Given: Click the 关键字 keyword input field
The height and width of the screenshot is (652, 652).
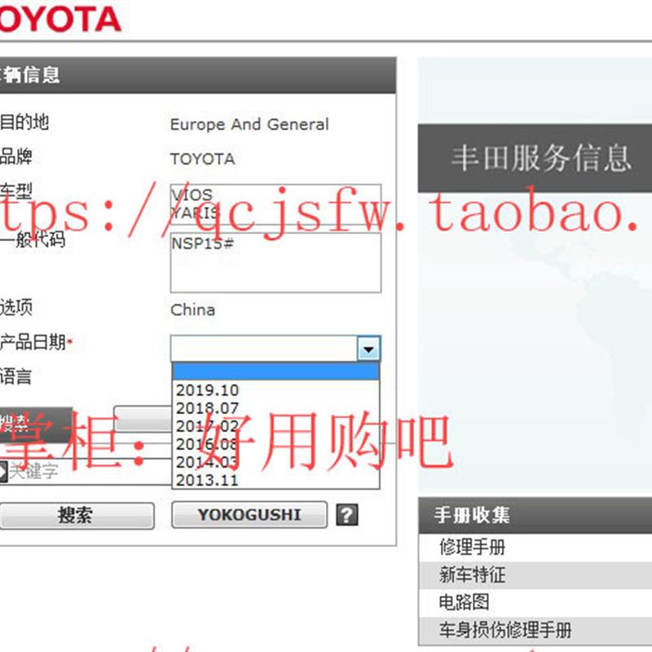Looking at the screenshot, I should coord(87,472).
